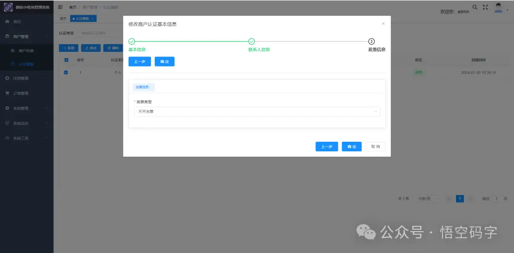Click the 创建时间 column header

tap(478, 60)
